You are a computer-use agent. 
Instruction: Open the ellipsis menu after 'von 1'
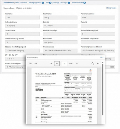click(77, 63)
